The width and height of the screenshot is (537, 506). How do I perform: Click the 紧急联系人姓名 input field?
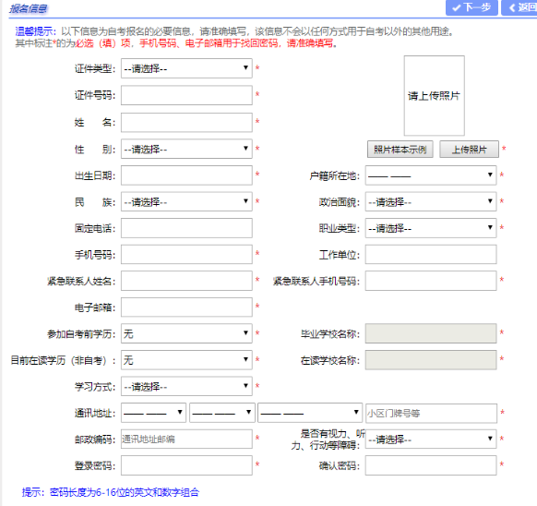click(186, 281)
